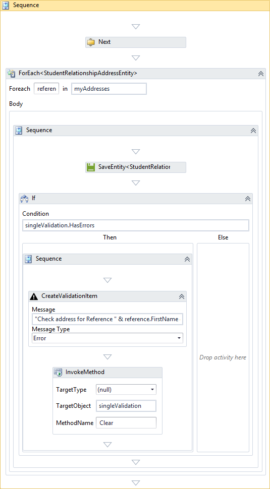
Task: Click the Message expression field in CreateValidationItem
Action: (107, 319)
